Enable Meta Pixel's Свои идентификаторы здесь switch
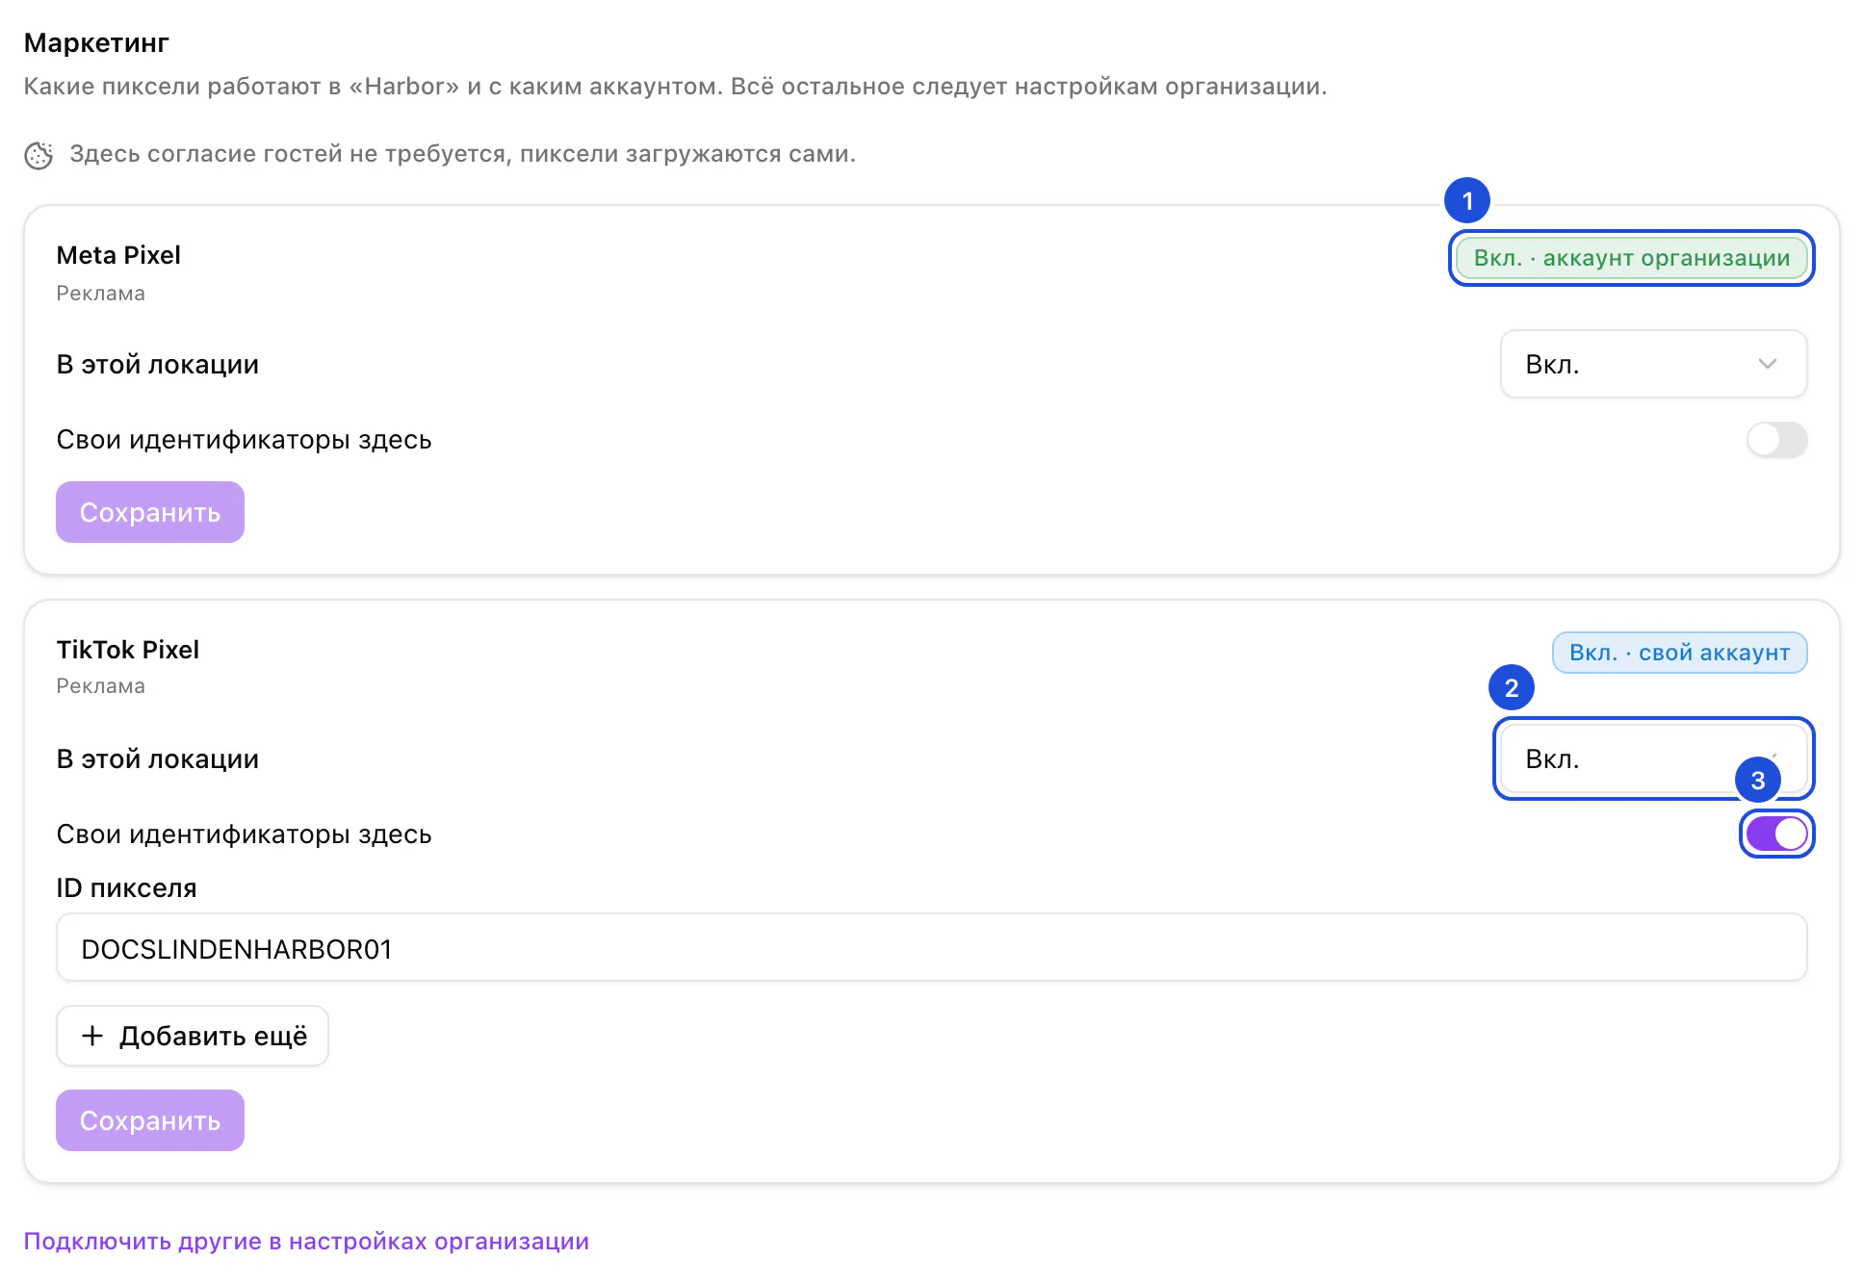This screenshot has width=1864, height=1284. click(x=1777, y=440)
